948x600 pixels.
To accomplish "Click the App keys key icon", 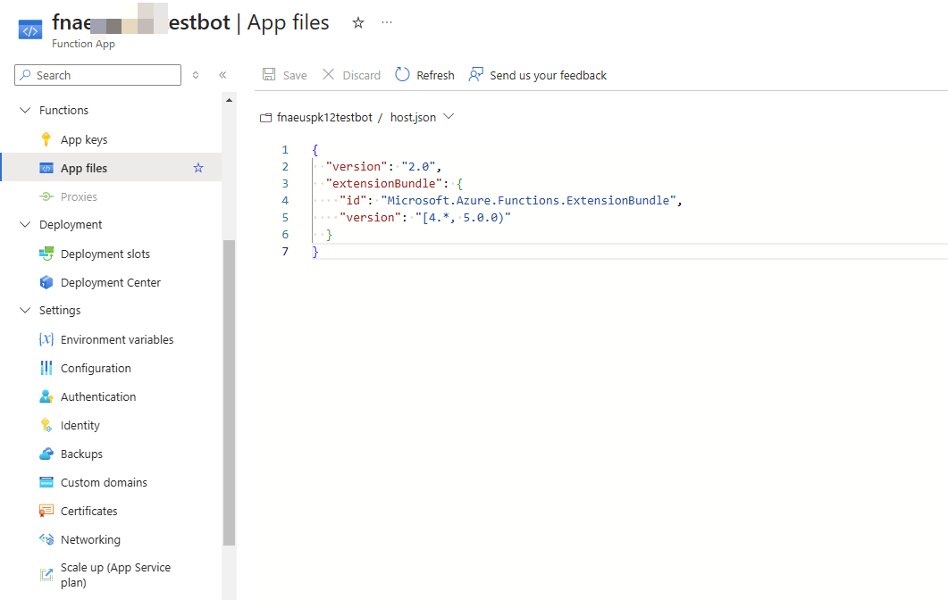I will (x=46, y=139).
